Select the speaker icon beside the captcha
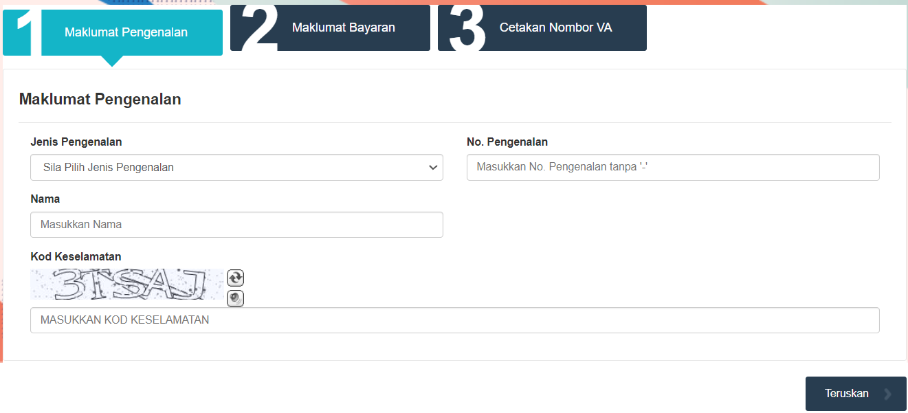This screenshot has height=413, width=908. pyautogui.click(x=235, y=298)
